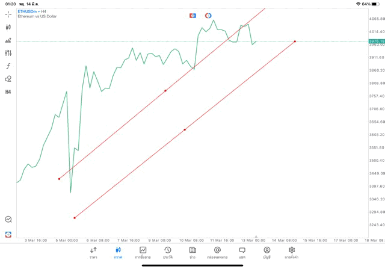The height and width of the screenshot is (269, 385).
Task: Open the ข่าว (news) tab
Action: pos(192,252)
